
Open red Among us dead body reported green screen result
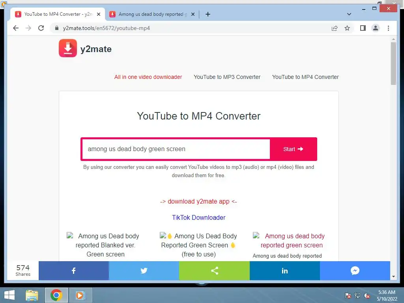coord(292,240)
